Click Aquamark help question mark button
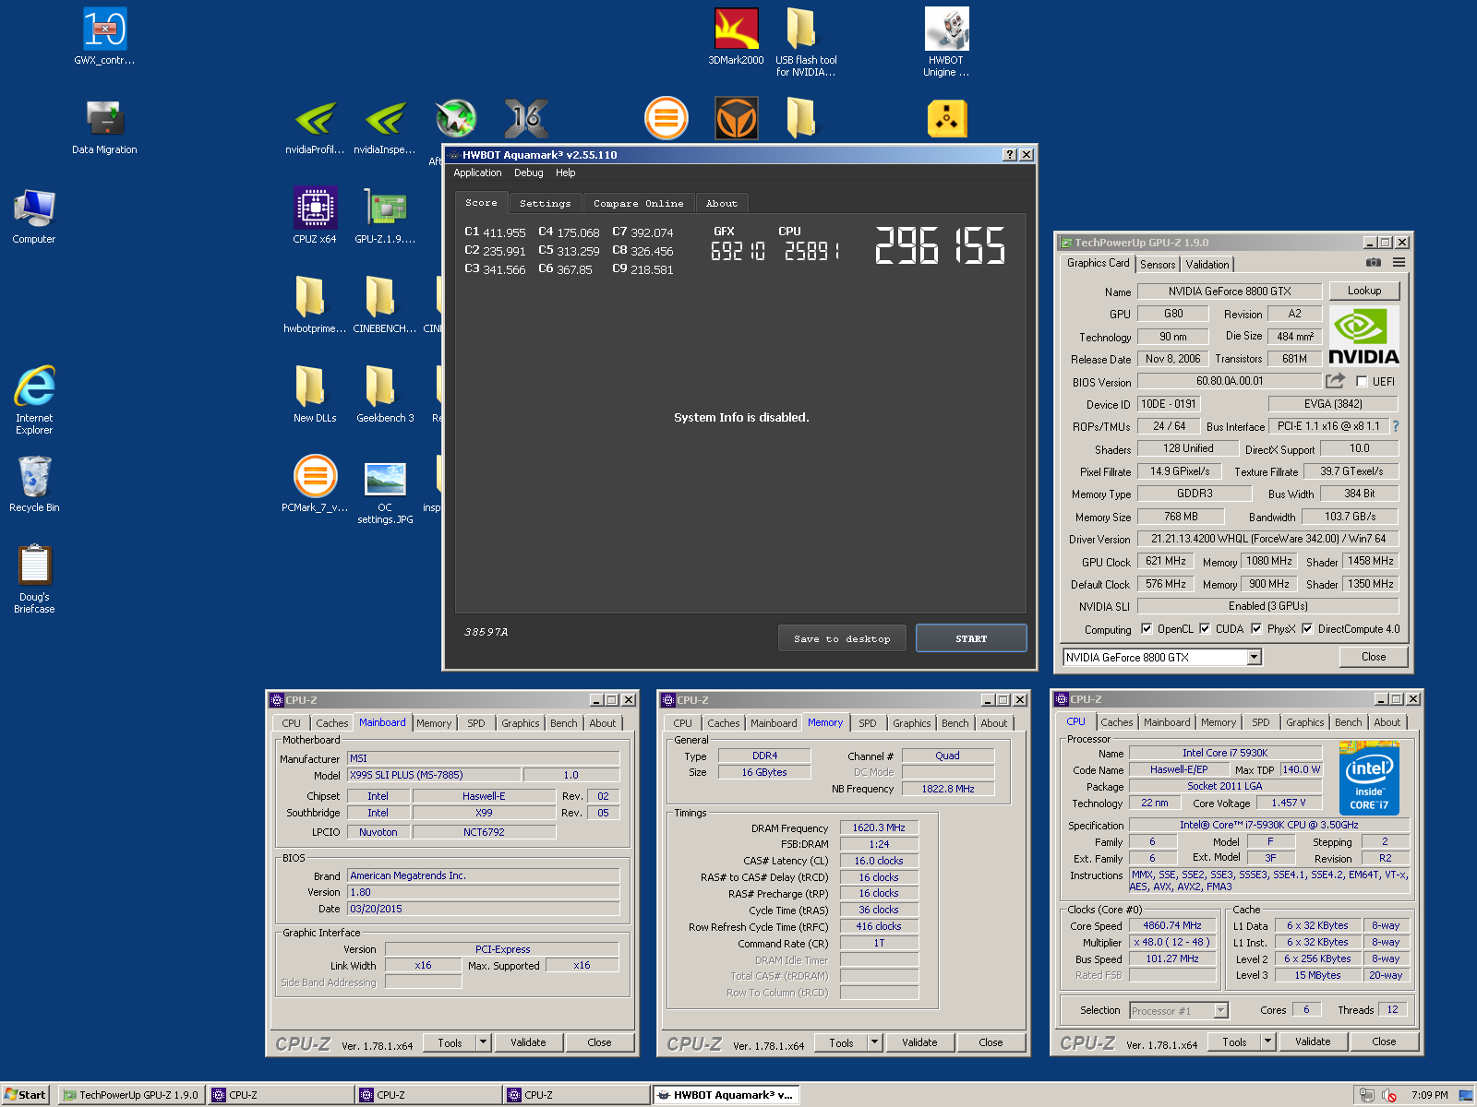 [1010, 155]
